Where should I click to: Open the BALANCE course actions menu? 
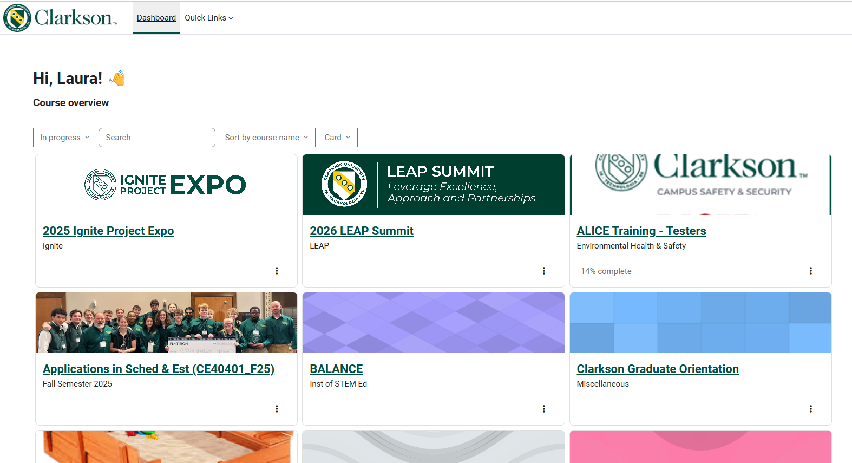543,409
